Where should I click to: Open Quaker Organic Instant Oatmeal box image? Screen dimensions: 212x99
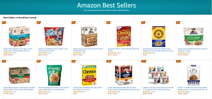19,75
